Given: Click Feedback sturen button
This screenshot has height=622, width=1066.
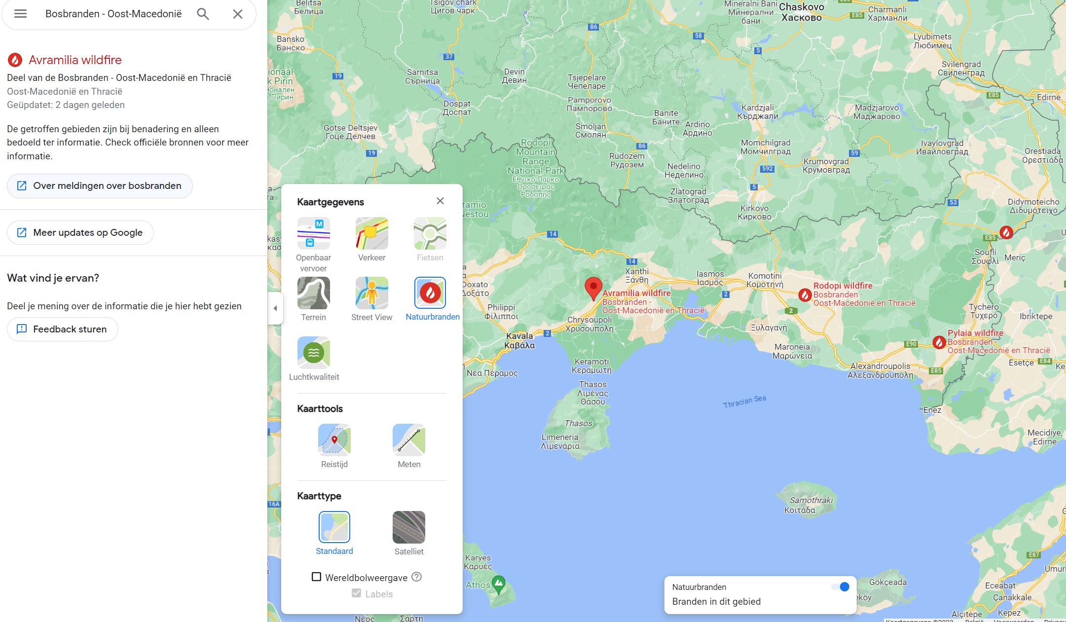Looking at the screenshot, I should (63, 329).
